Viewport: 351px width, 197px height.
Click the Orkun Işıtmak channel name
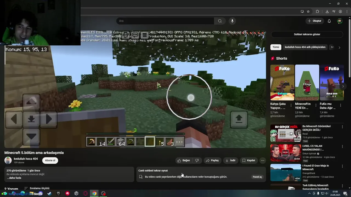pyautogui.click(x=310, y=154)
